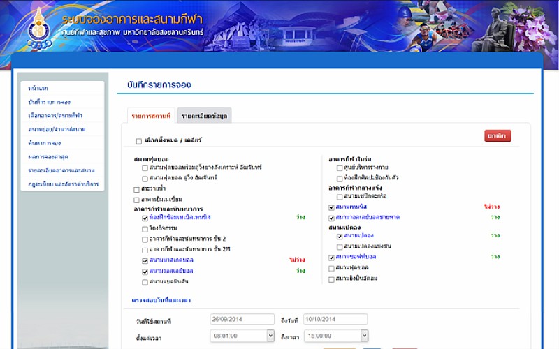The image size is (559, 349).
Task: Switch to the รายละเอียดข้อมูล tab
Action: coord(204,116)
